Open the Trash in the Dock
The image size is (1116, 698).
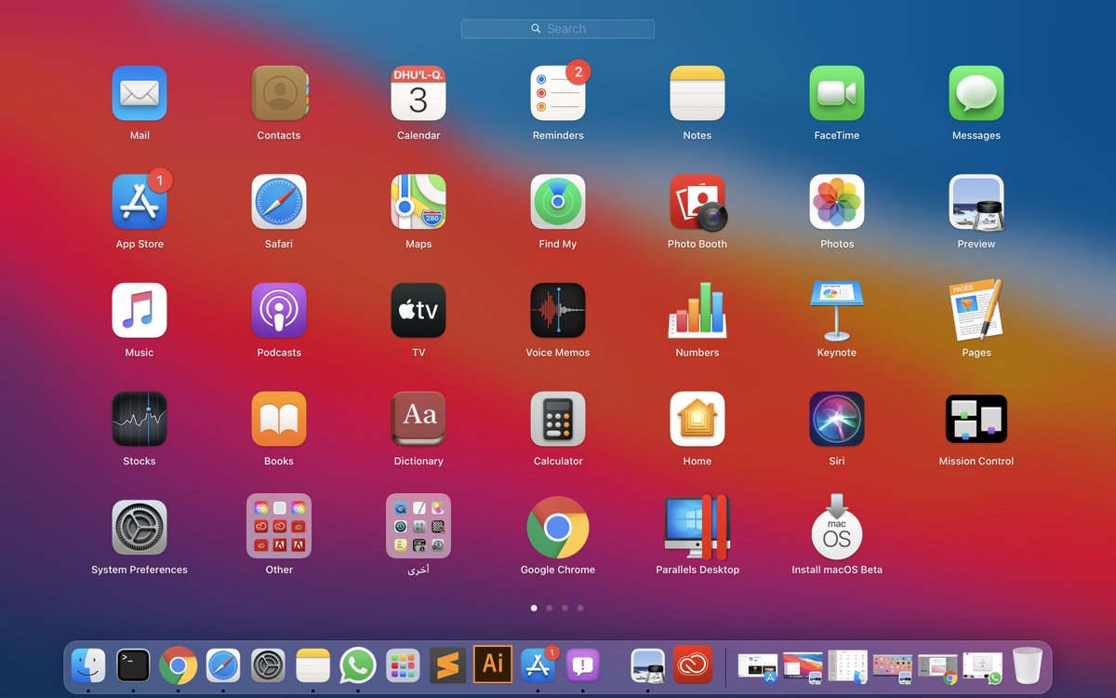tap(1028, 665)
